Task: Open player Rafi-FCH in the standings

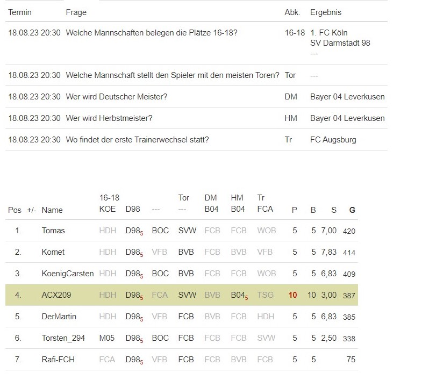Action: (x=58, y=360)
